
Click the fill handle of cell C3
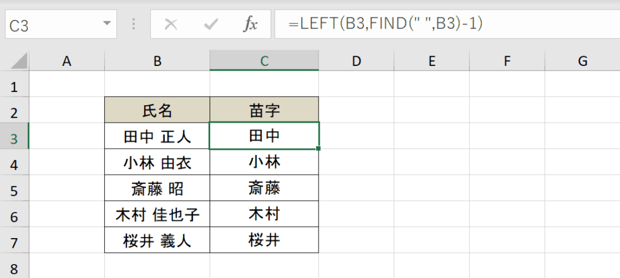[x=318, y=149]
